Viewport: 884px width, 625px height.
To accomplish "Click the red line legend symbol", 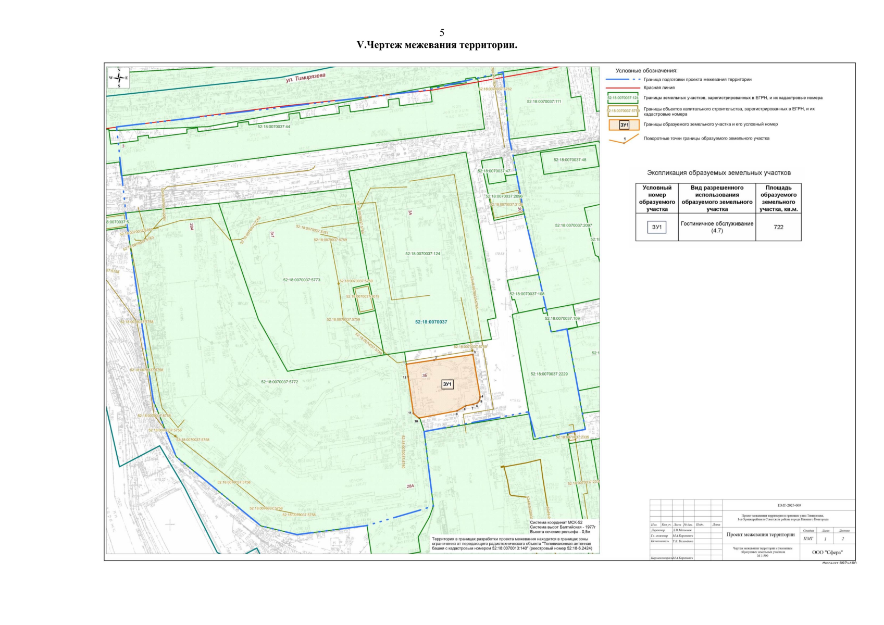I will pos(623,88).
